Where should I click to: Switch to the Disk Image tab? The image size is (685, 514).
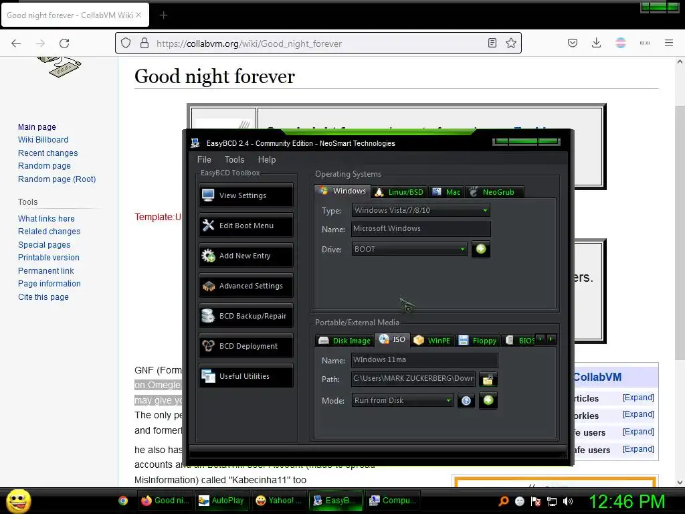point(345,341)
